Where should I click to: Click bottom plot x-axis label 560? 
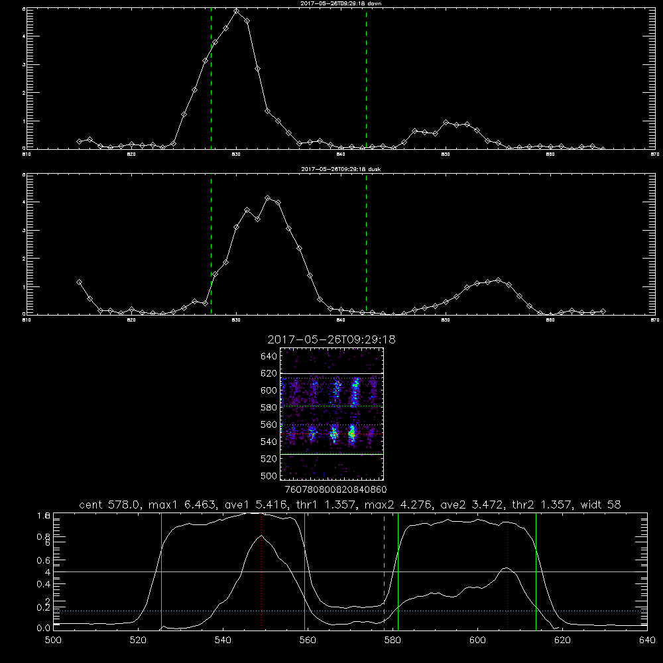click(x=308, y=640)
